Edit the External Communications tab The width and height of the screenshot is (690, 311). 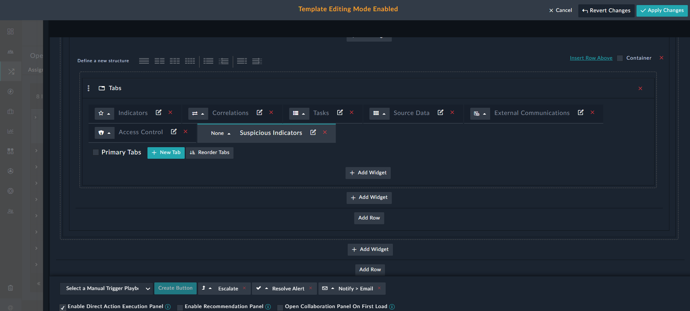580,112
